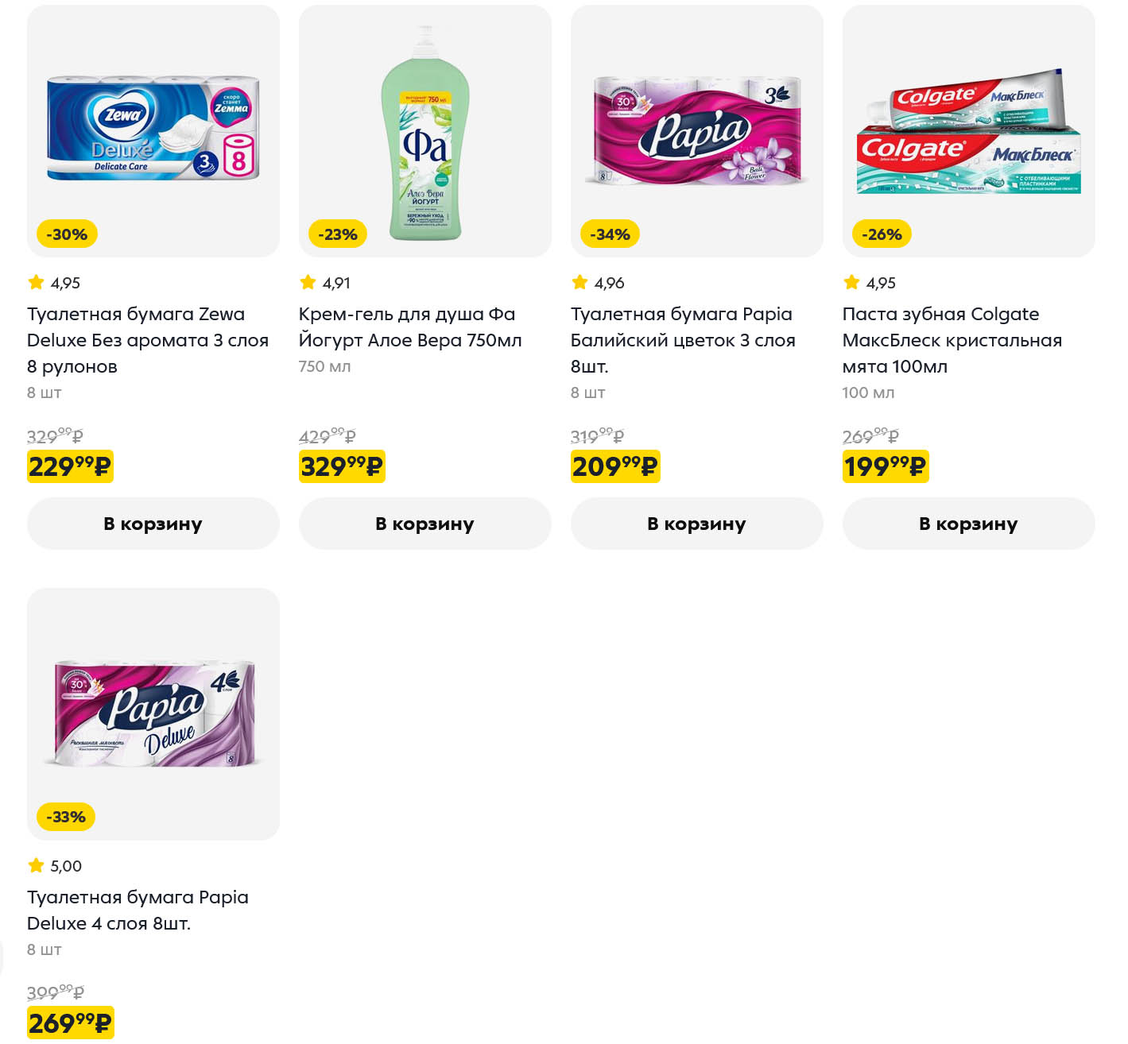
Task: Click the -33% discount badge
Action: click(66, 817)
